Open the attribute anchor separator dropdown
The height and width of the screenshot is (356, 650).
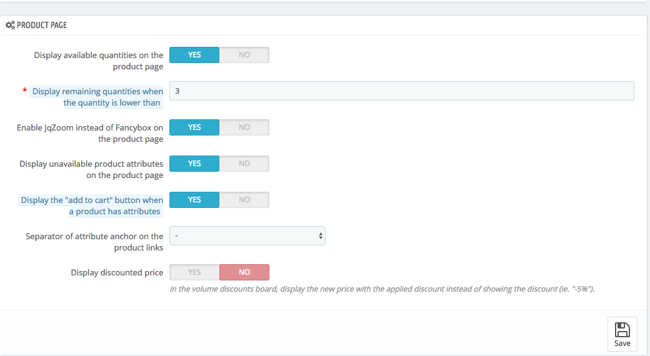tap(247, 236)
